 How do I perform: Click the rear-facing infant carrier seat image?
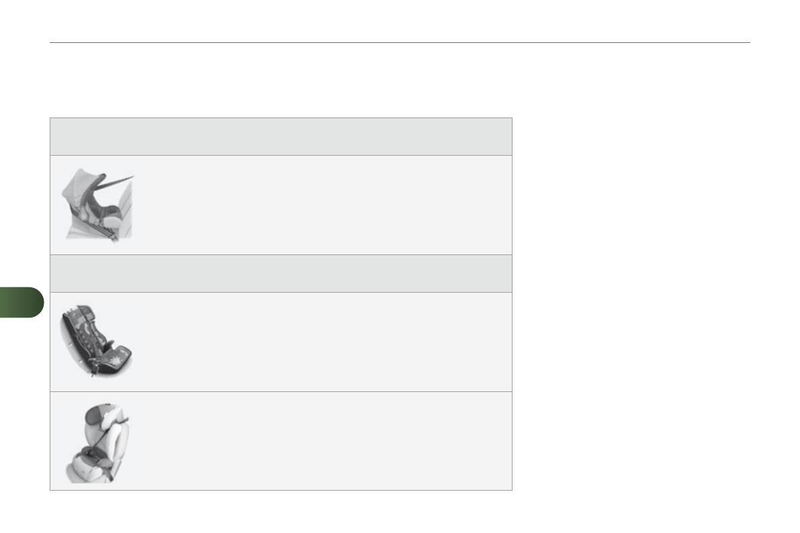(x=98, y=203)
